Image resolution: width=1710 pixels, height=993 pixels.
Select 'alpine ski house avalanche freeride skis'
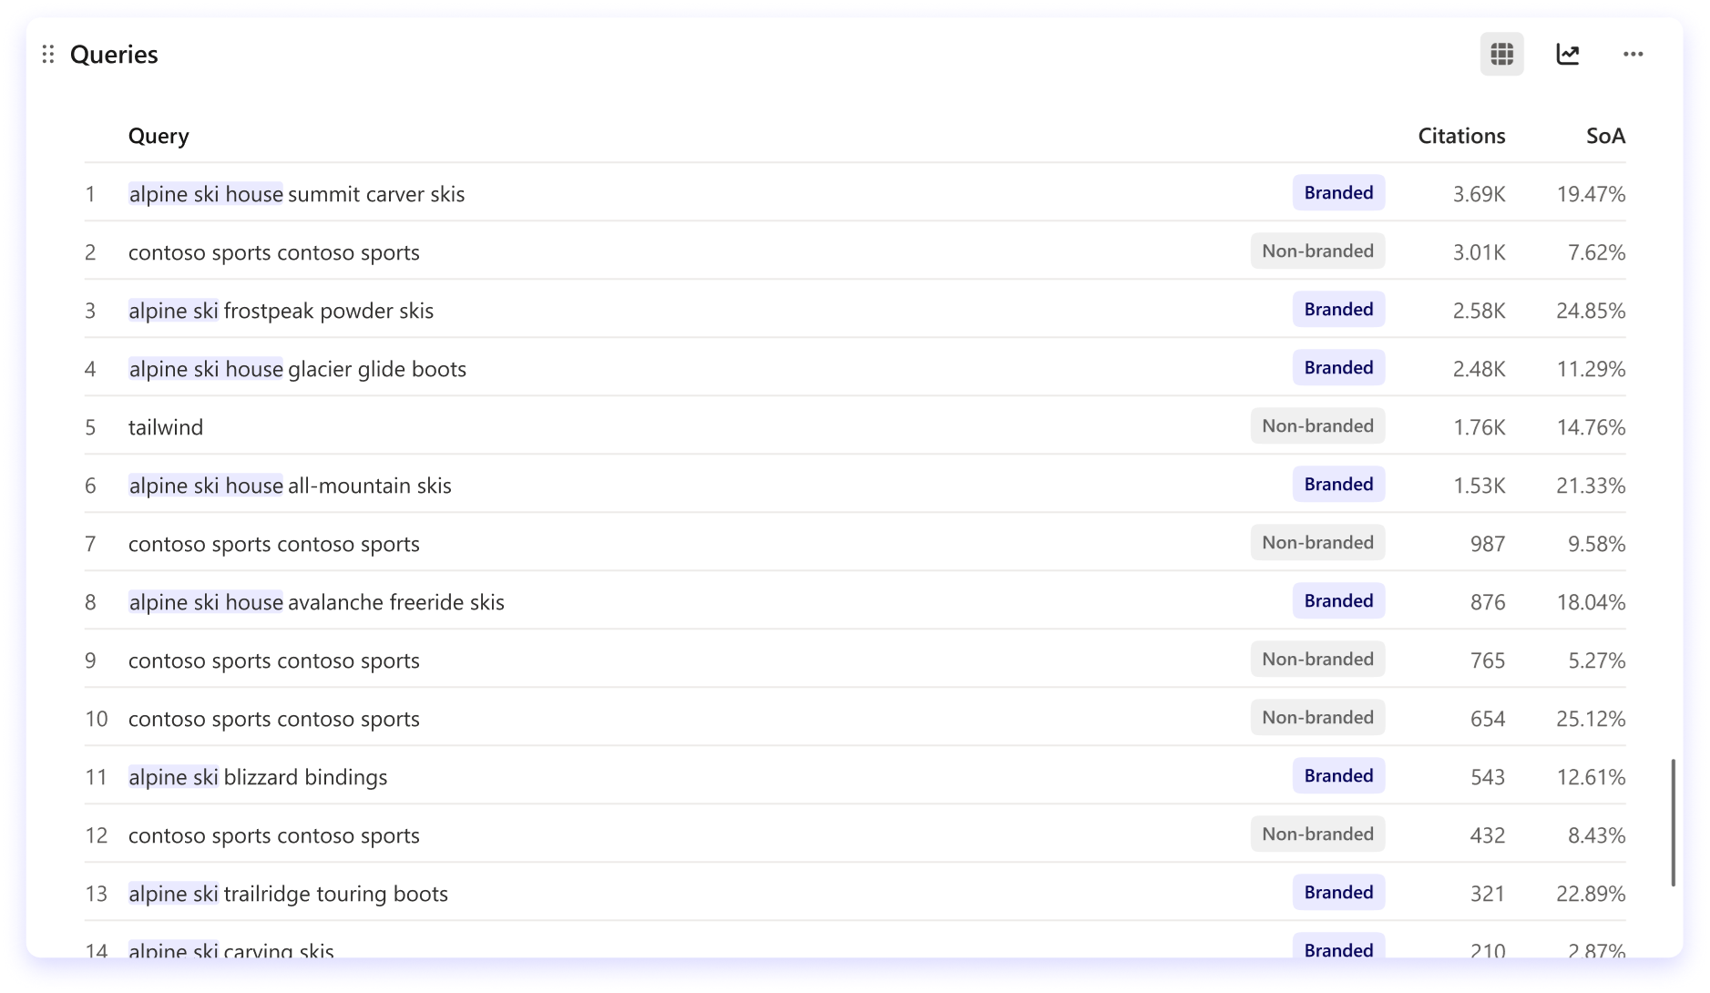click(x=316, y=602)
